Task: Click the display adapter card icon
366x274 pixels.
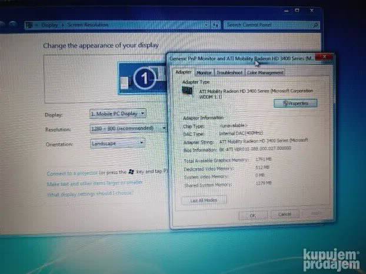Action: 188,91
